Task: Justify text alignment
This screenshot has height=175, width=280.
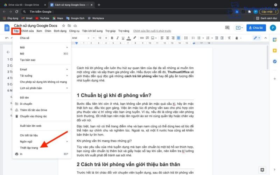Action: pos(178,38)
